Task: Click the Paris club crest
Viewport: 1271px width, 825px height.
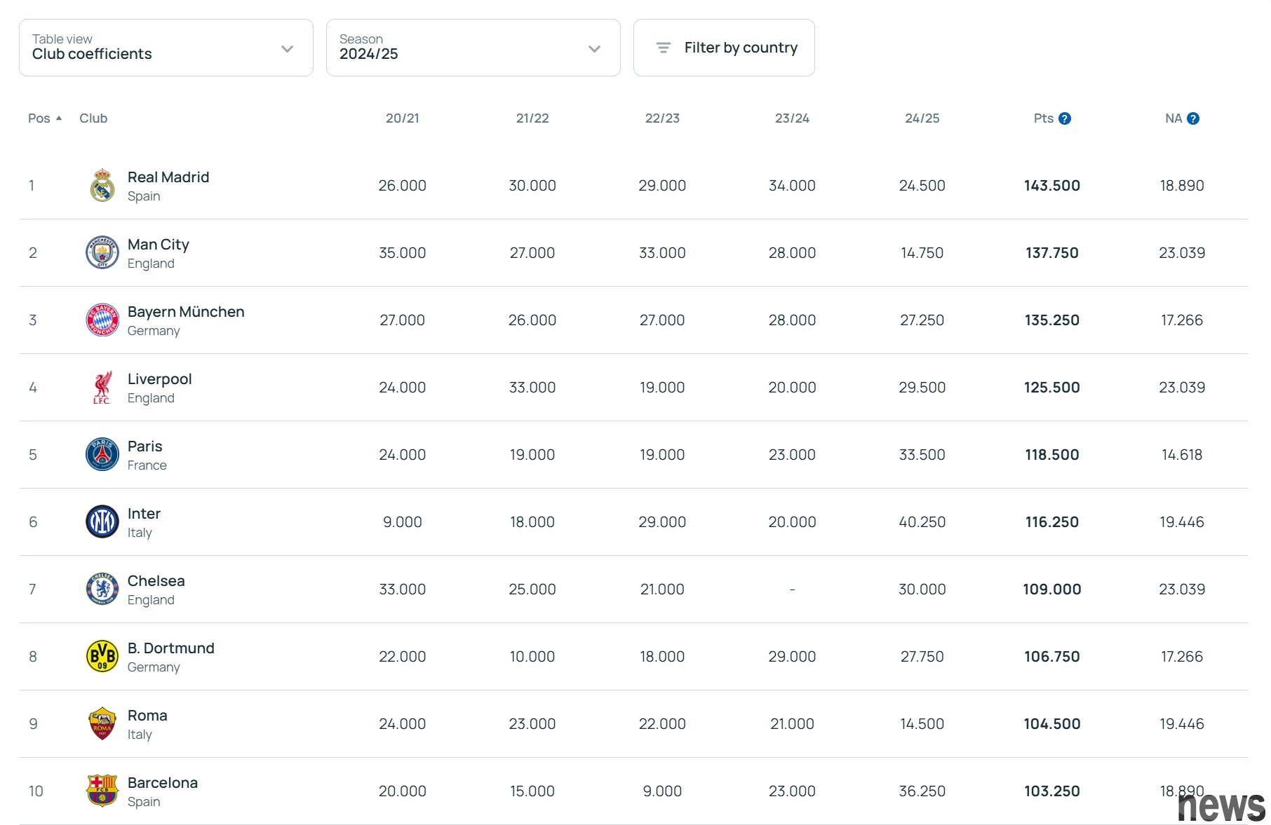Action: pyautogui.click(x=102, y=455)
